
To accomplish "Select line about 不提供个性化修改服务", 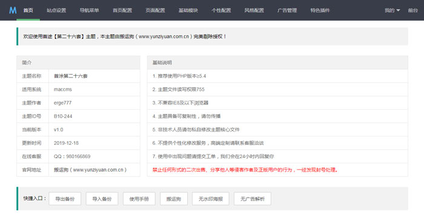I will (x=208, y=143).
